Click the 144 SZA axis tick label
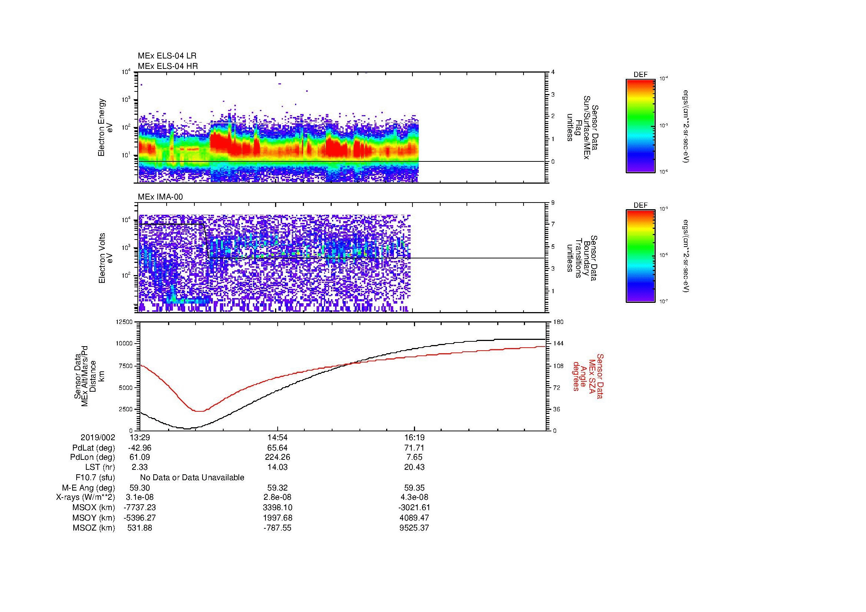 pyautogui.click(x=558, y=344)
